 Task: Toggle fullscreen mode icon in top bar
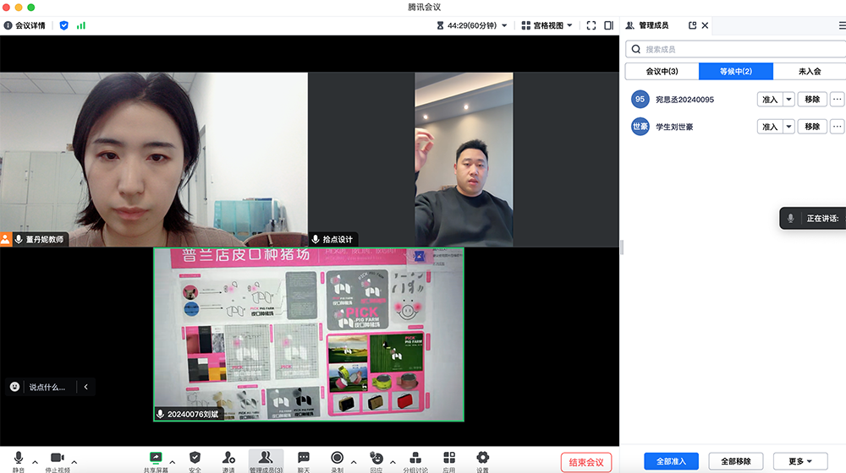pos(591,25)
